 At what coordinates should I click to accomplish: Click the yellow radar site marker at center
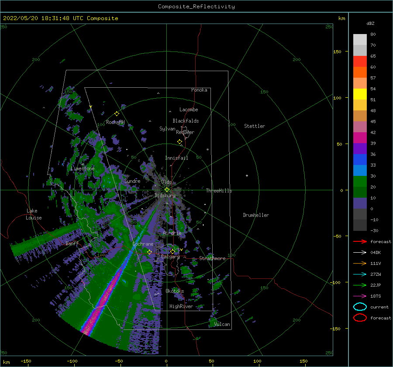pos(167,190)
